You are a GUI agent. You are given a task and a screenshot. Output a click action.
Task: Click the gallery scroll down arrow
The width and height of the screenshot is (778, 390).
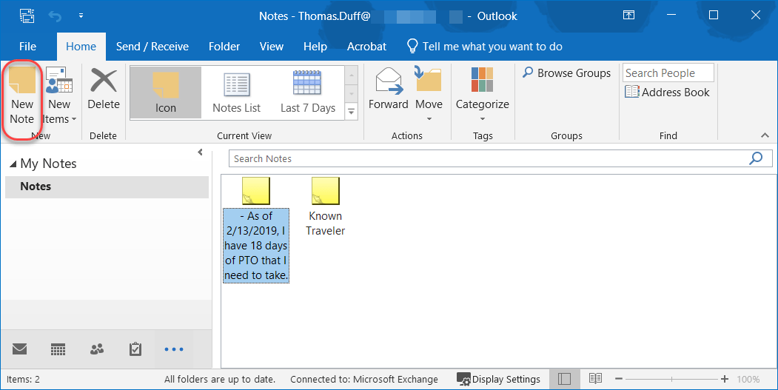[x=352, y=93]
